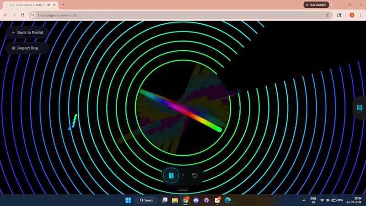Open the Windows Start menu
366x206 pixels.
128,201
